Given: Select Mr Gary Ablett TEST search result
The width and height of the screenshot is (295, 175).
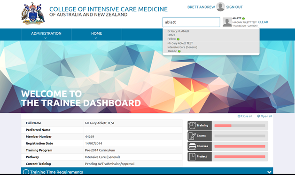Looking at the screenshot, I should (x=211, y=47).
